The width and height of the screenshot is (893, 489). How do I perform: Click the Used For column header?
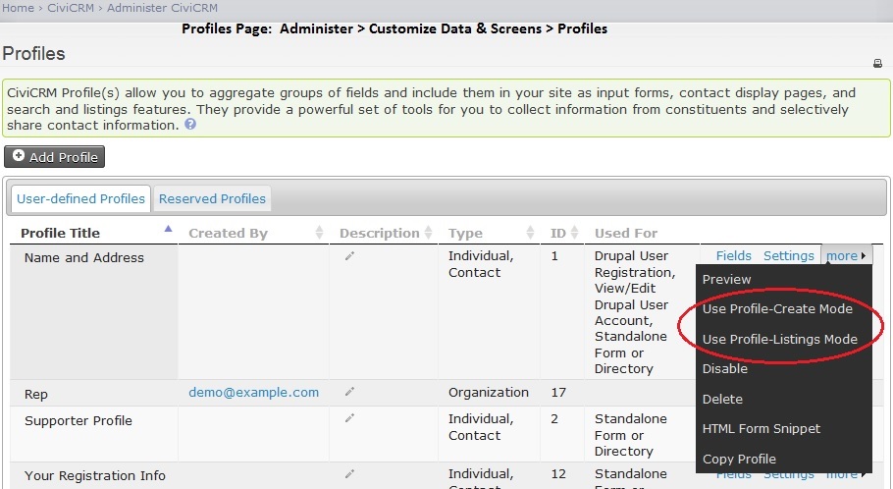626,233
